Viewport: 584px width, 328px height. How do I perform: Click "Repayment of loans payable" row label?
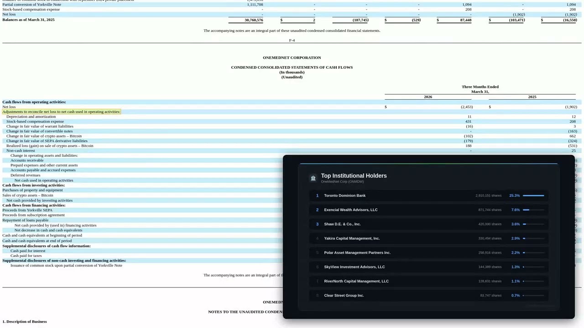click(x=26, y=220)
